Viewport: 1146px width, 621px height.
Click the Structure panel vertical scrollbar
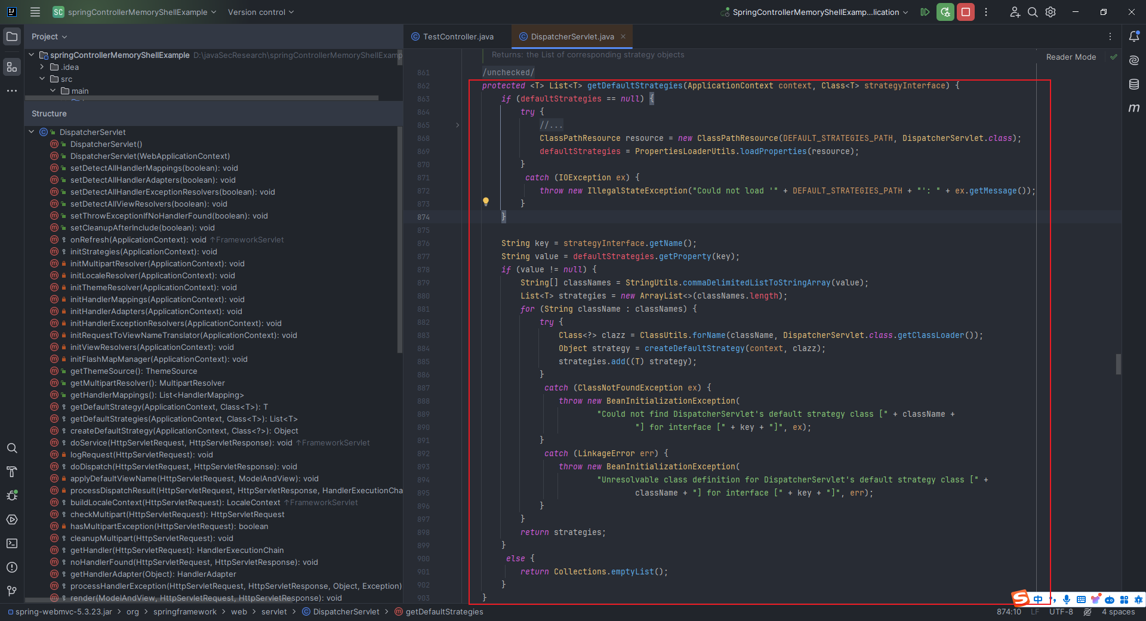point(400,240)
